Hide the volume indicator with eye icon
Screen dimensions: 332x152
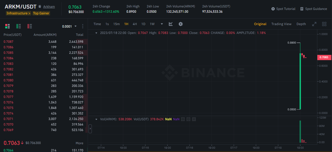(183, 119)
